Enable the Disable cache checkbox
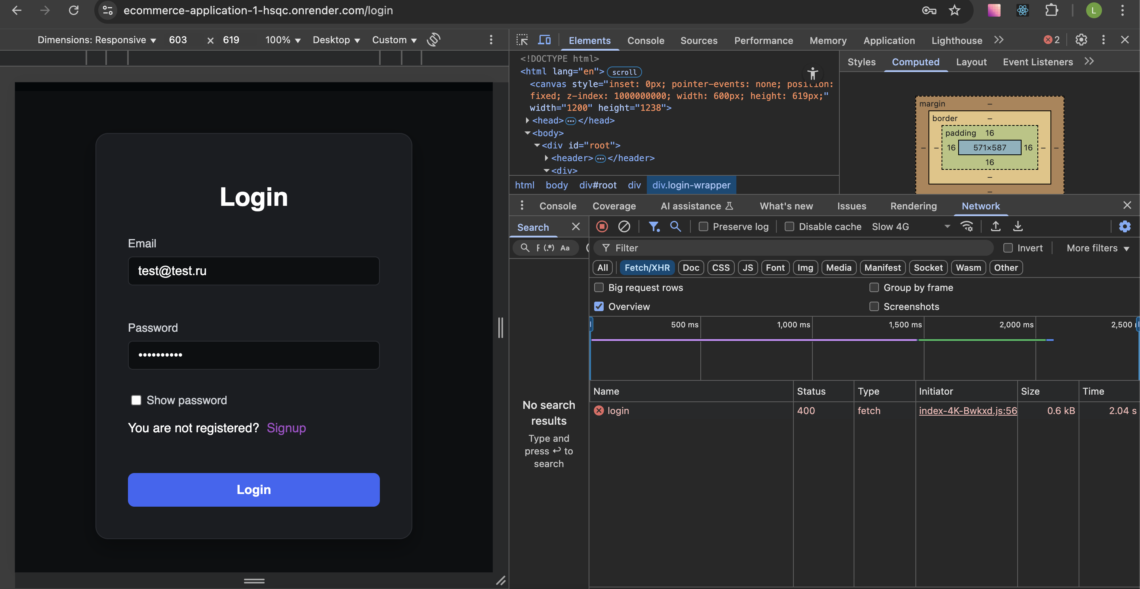1140x589 pixels. click(789, 226)
